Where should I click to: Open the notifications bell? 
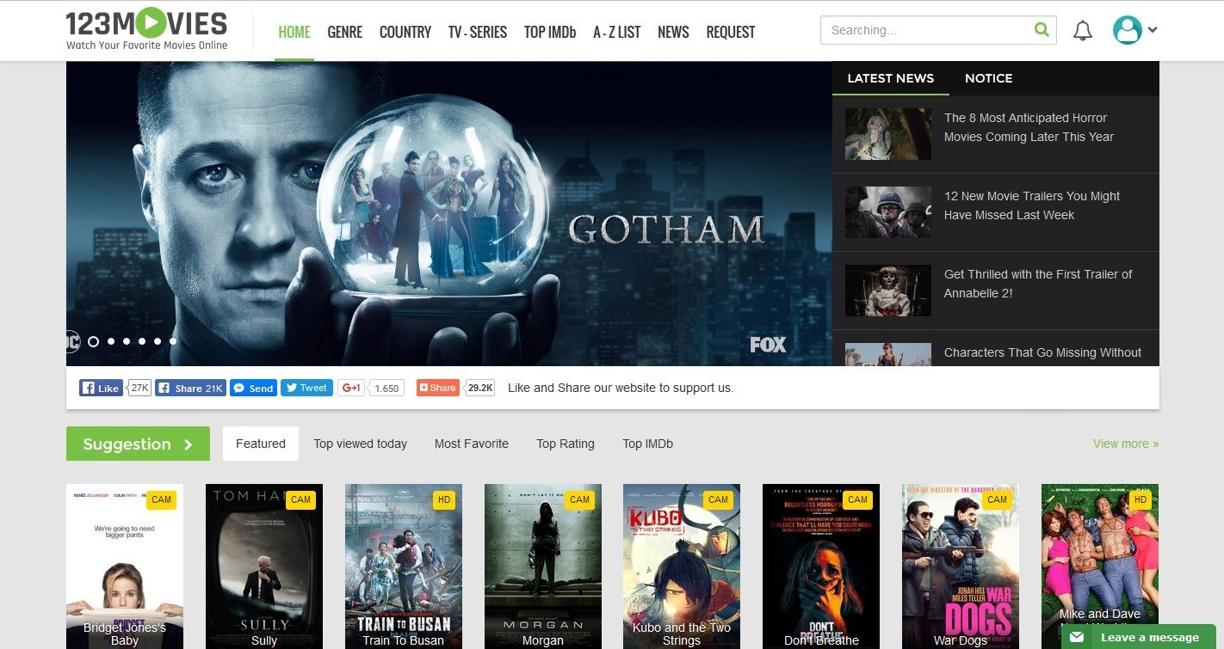pyautogui.click(x=1083, y=31)
